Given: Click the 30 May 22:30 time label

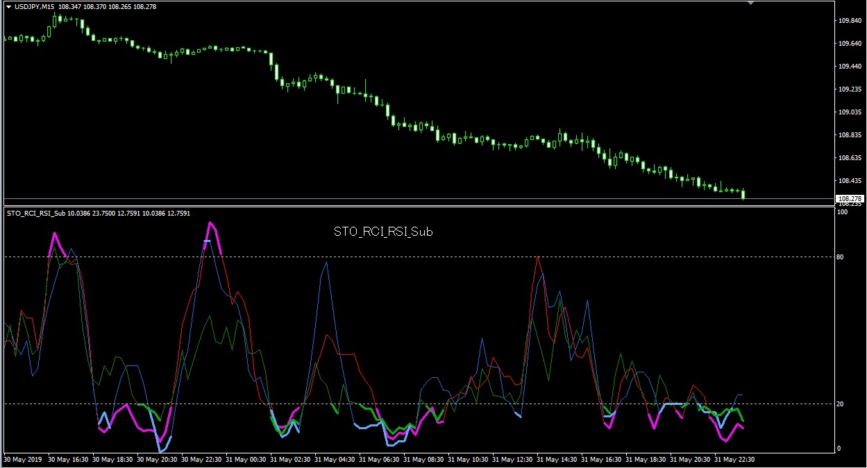Looking at the screenshot, I should (202, 459).
